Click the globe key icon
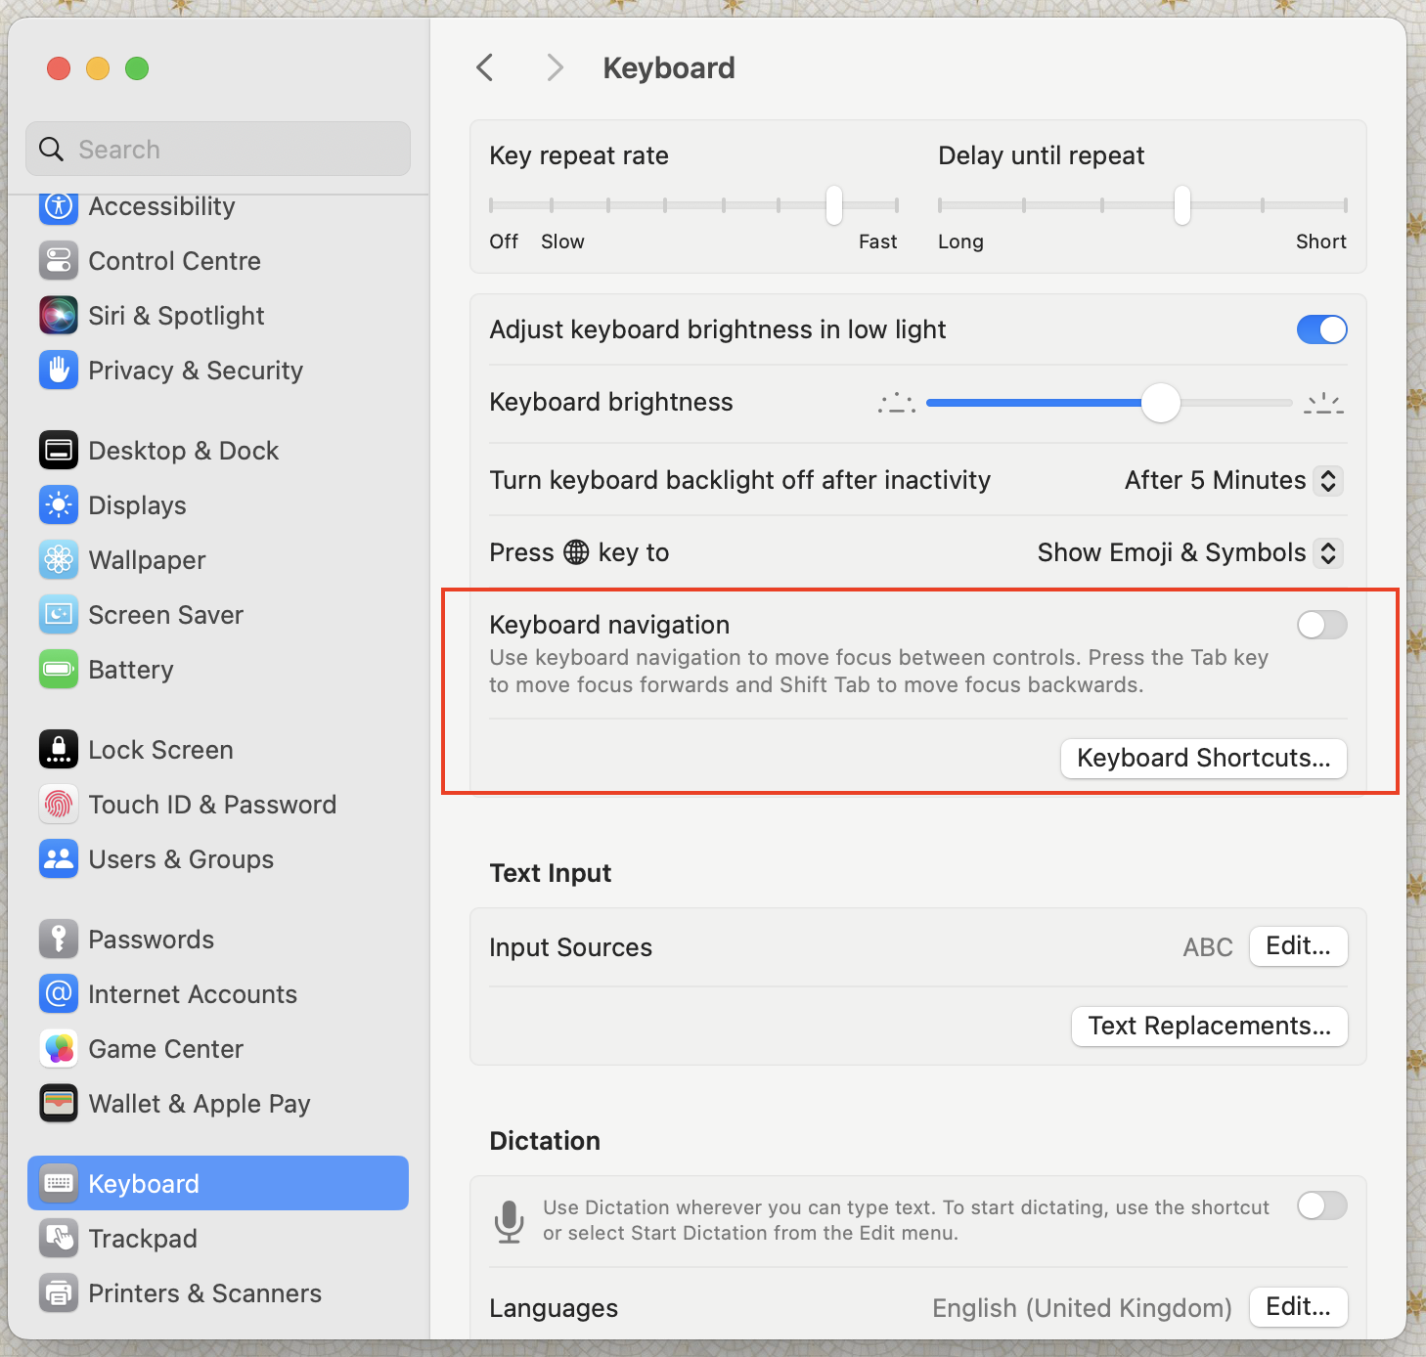The width and height of the screenshot is (1426, 1357). point(577,552)
